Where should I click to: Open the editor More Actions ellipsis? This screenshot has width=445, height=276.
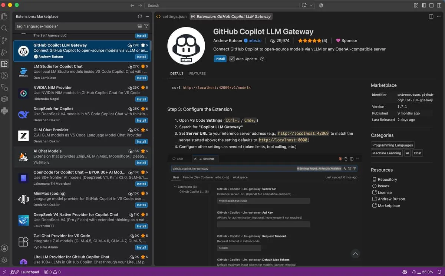pyautogui.click(x=439, y=16)
